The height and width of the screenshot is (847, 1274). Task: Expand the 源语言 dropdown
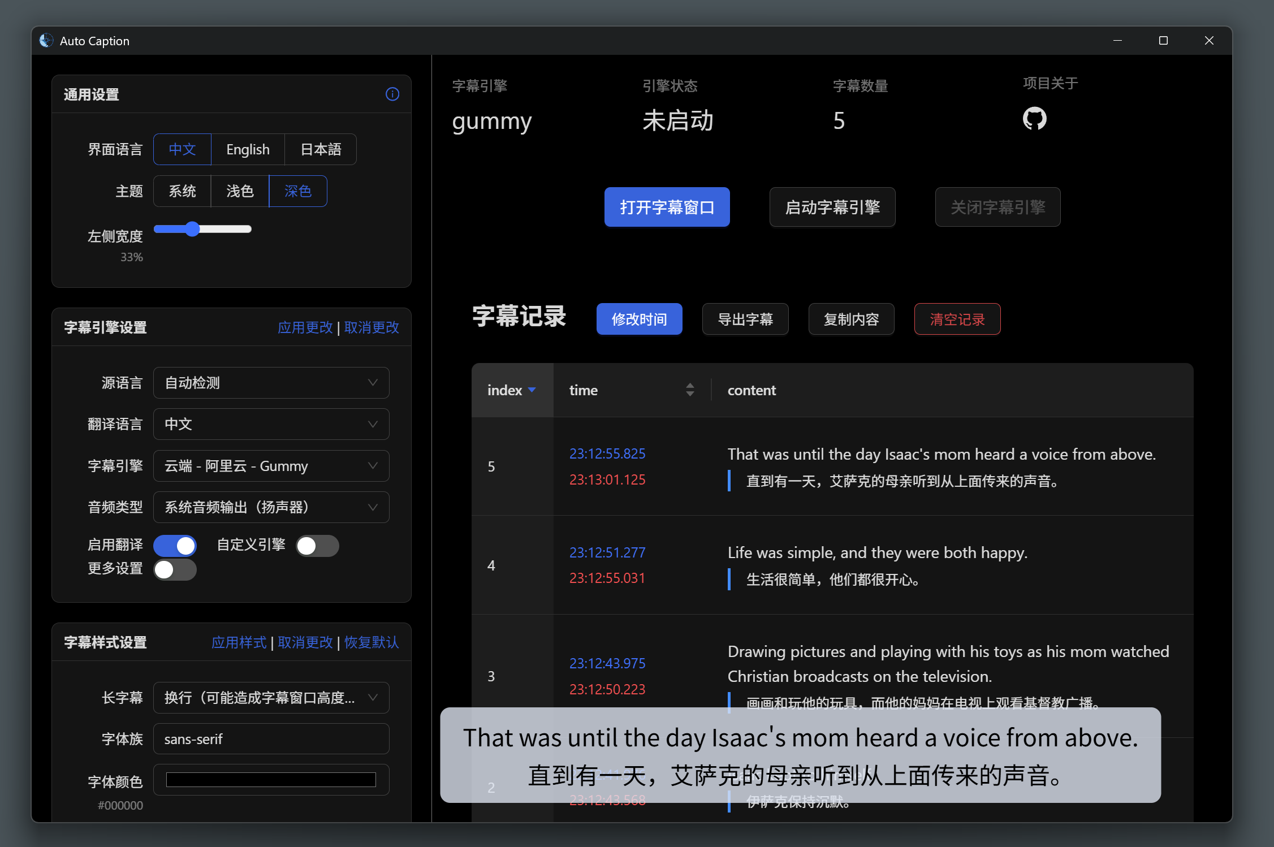(271, 383)
